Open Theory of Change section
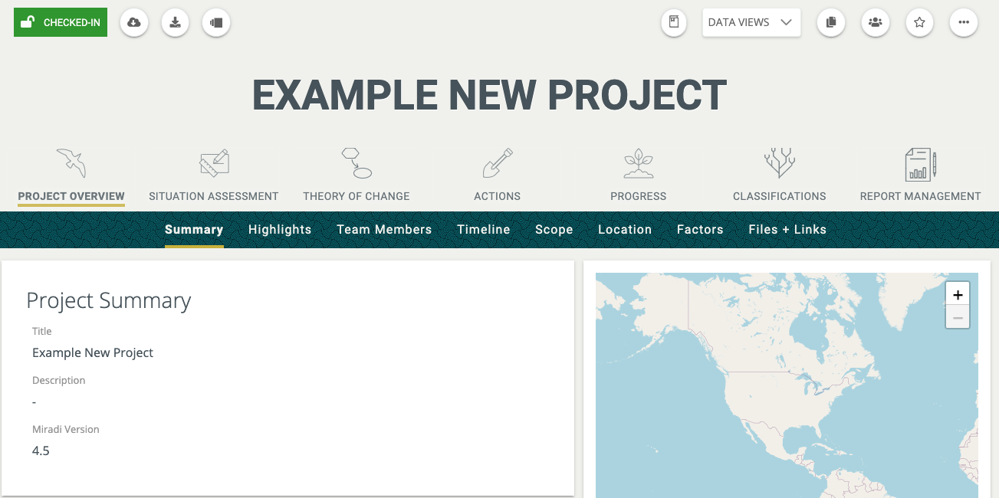 coord(356,176)
